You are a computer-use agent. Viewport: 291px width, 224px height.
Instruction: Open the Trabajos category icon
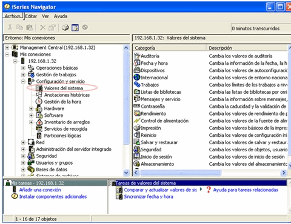pos(137,85)
